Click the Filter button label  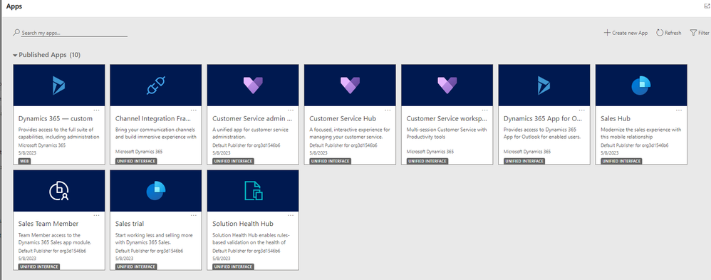[704, 33]
